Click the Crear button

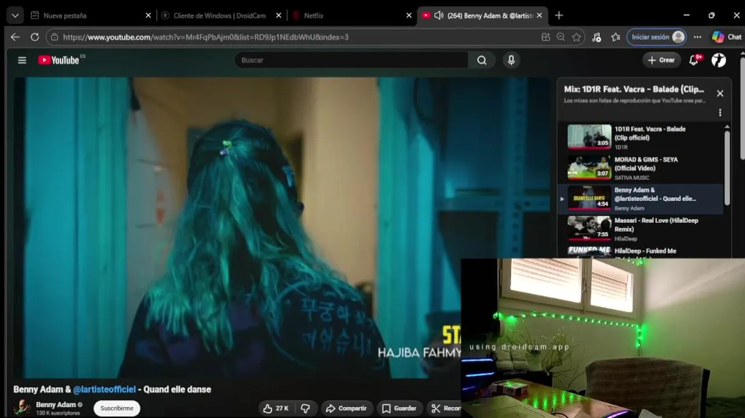coord(661,60)
